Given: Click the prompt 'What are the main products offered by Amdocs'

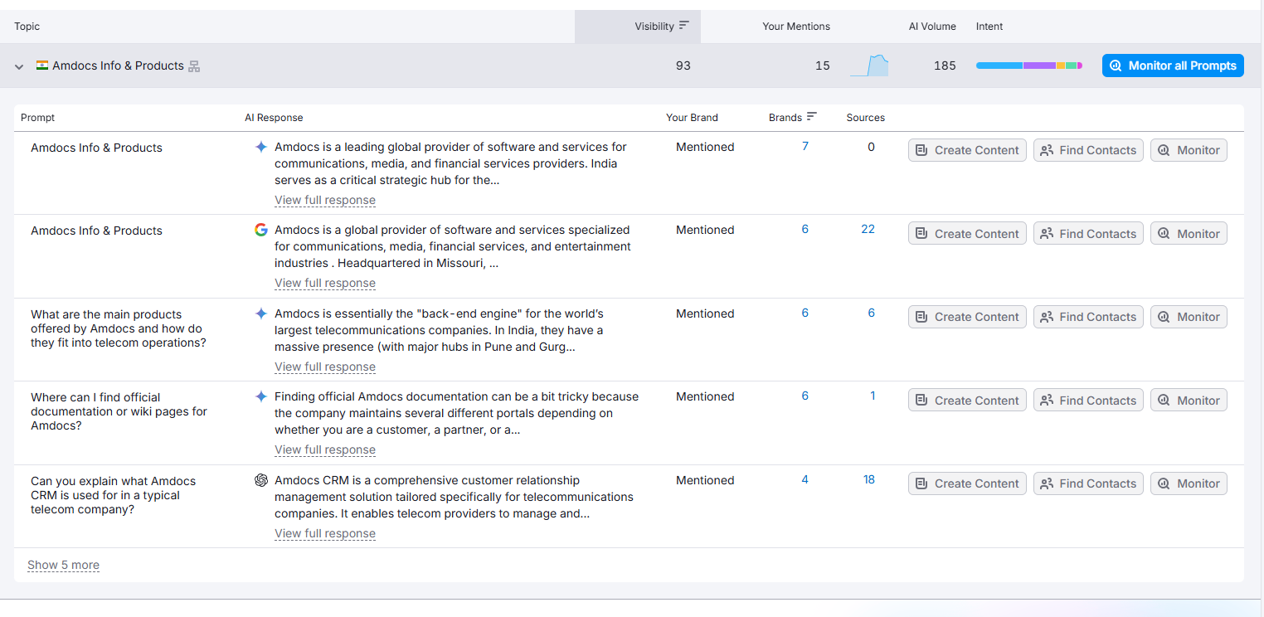Looking at the screenshot, I should 119,328.
